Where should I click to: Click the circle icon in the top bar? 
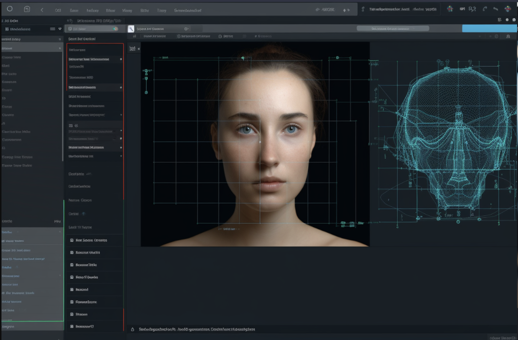10,9
